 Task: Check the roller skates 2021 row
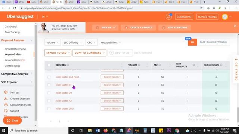[49, 109]
